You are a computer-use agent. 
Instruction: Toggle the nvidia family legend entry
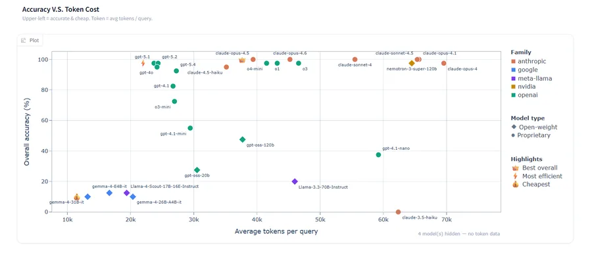tap(524, 87)
